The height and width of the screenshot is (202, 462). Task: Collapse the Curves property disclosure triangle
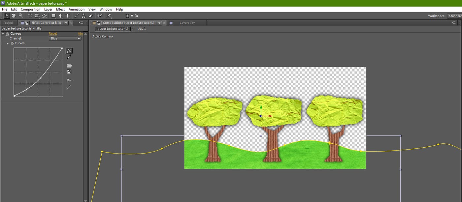point(8,43)
